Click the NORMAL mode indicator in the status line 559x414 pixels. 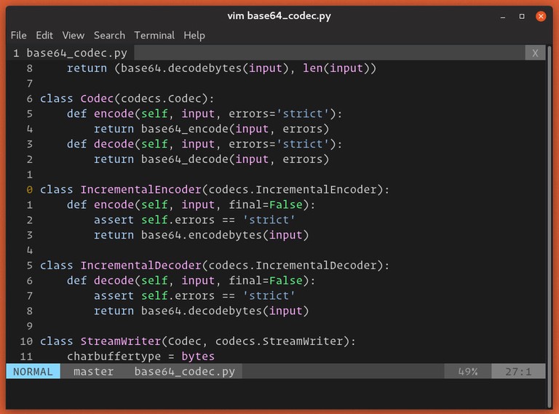[33, 372]
